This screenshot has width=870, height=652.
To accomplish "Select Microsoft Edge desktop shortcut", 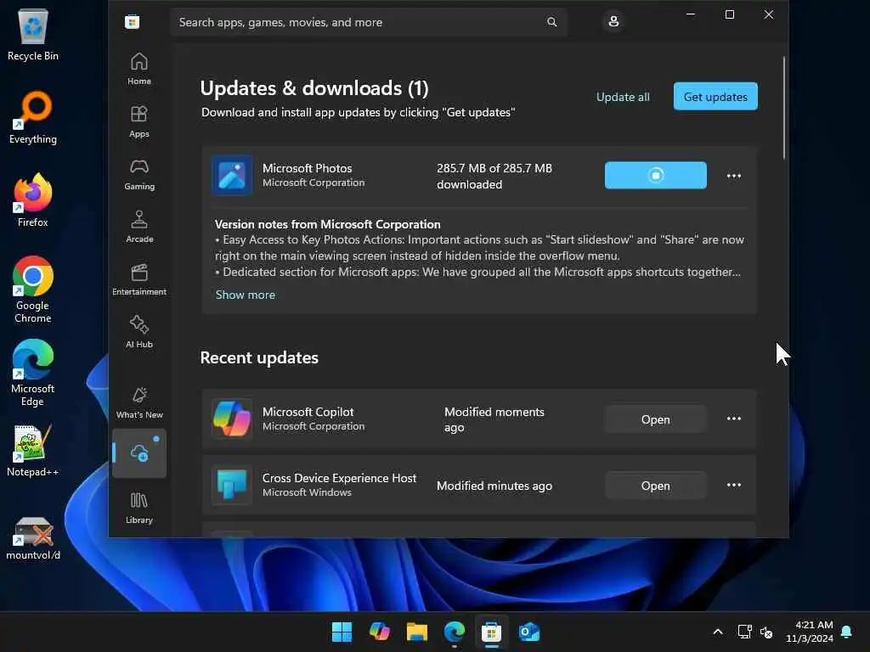I will [33, 373].
